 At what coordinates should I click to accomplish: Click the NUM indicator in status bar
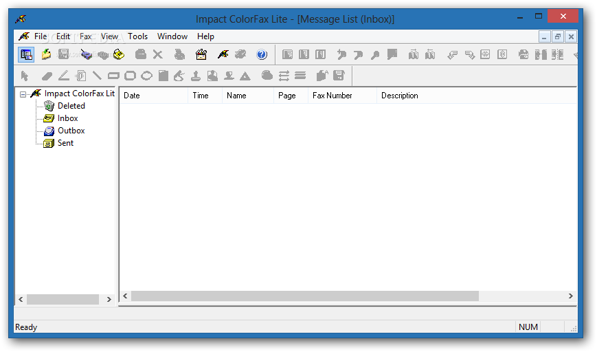click(x=528, y=327)
